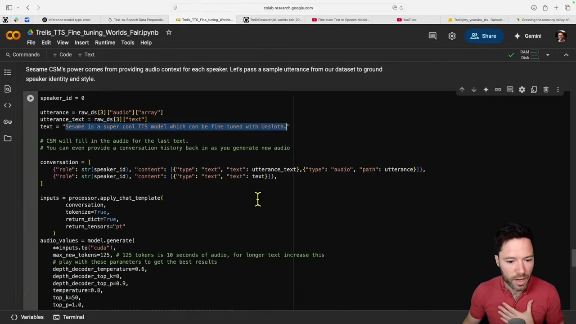
Task: Open Commands palette
Action: tap(22, 54)
